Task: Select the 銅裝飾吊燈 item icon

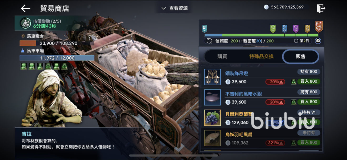Action: click(212, 77)
